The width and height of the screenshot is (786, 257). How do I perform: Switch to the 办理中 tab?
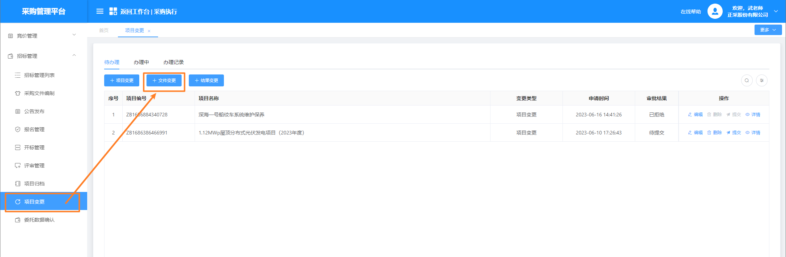(141, 62)
